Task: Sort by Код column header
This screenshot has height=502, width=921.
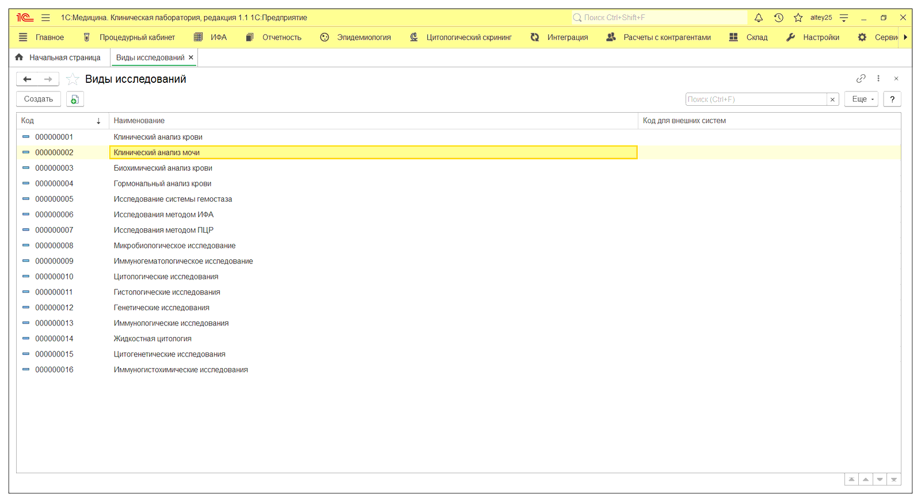Action: pyautogui.click(x=62, y=121)
